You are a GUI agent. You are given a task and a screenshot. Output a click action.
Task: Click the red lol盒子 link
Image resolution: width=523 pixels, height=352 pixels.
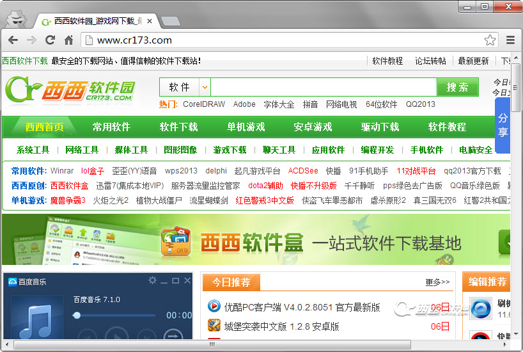93,171
